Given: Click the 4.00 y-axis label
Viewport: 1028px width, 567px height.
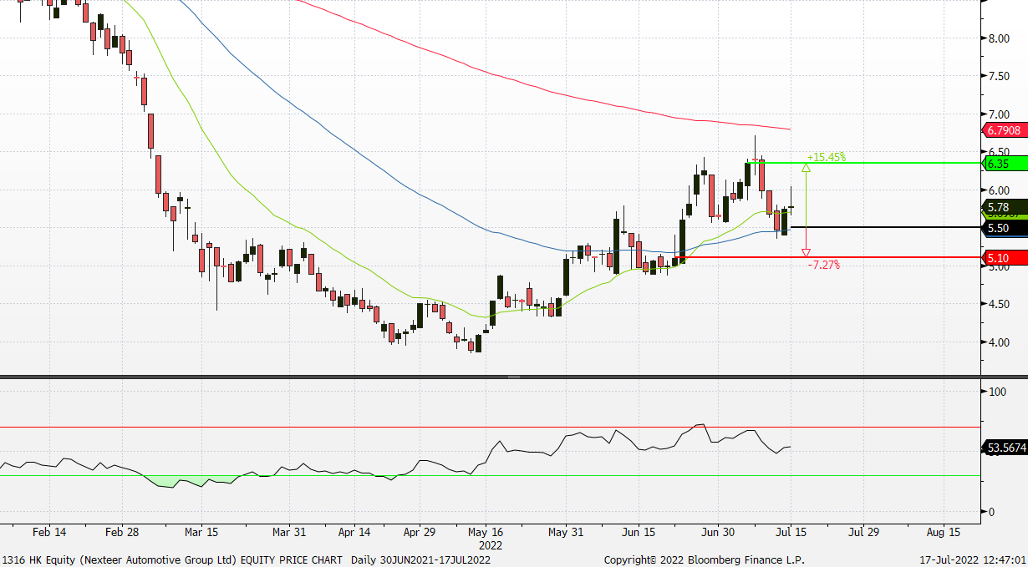Looking at the screenshot, I should point(1000,342).
